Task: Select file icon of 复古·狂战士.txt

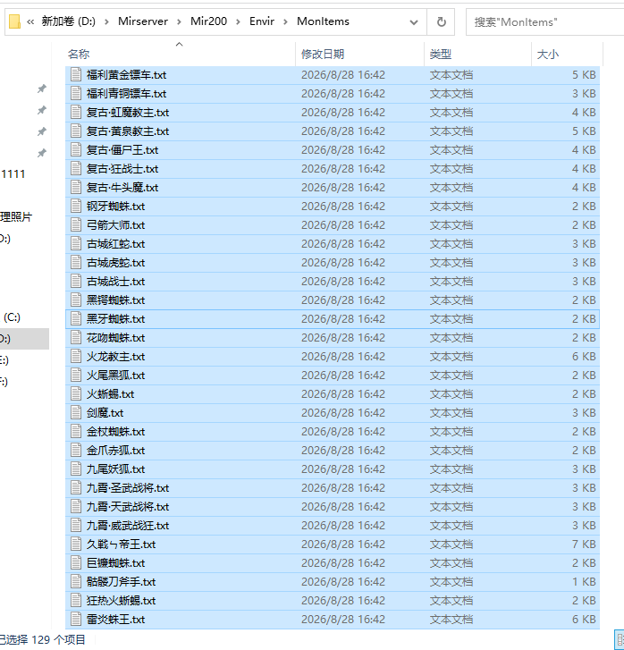Action: 76,169
